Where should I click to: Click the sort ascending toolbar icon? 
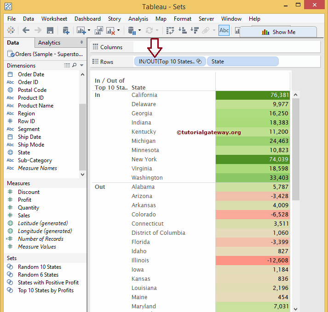pos(182,31)
